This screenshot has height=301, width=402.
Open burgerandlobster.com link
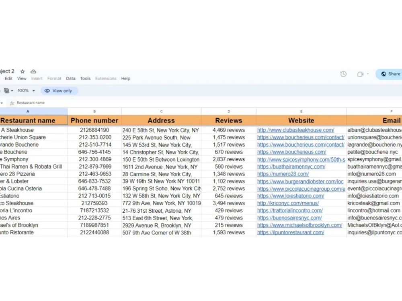pyautogui.click(x=300, y=181)
